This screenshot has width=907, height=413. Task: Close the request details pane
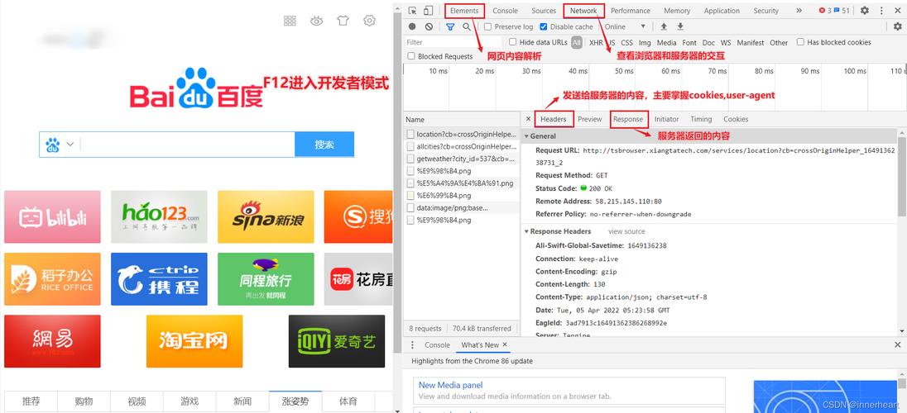(x=528, y=119)
